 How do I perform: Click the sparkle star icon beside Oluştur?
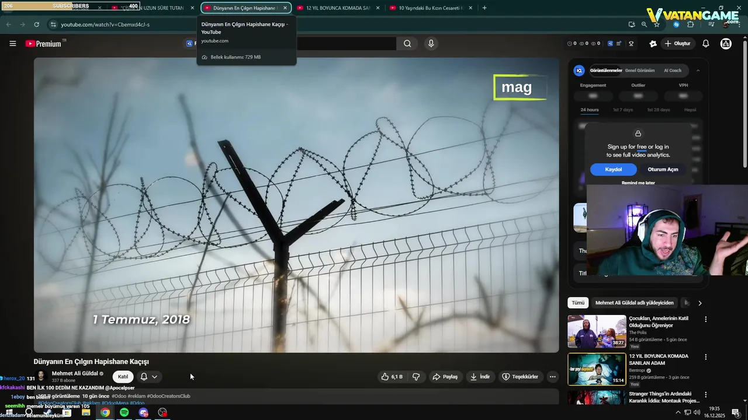coord(653,44)
